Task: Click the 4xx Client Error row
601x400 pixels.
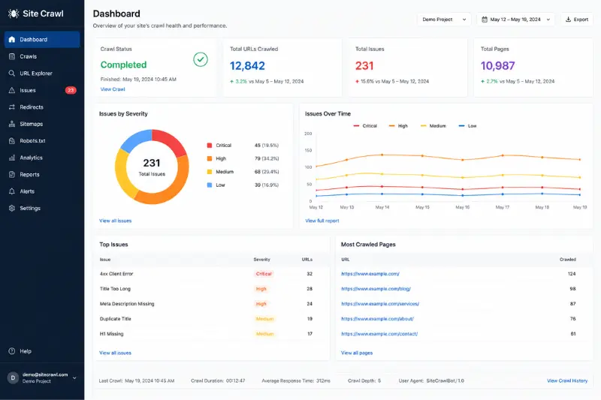Action: point(212,274)
